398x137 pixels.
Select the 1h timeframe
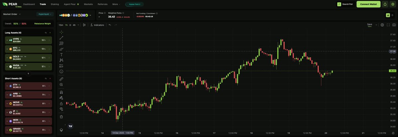(66, 25)
